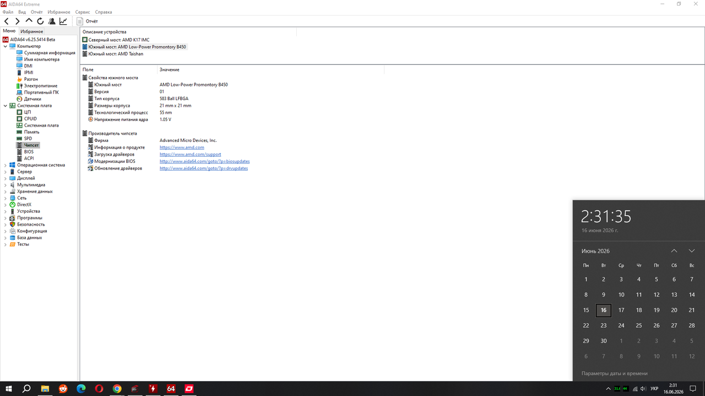Viewport: 705px width, 396px height.
Task: Select Северный мост: AMD K17 IMC device
Action: click(118, 40)
